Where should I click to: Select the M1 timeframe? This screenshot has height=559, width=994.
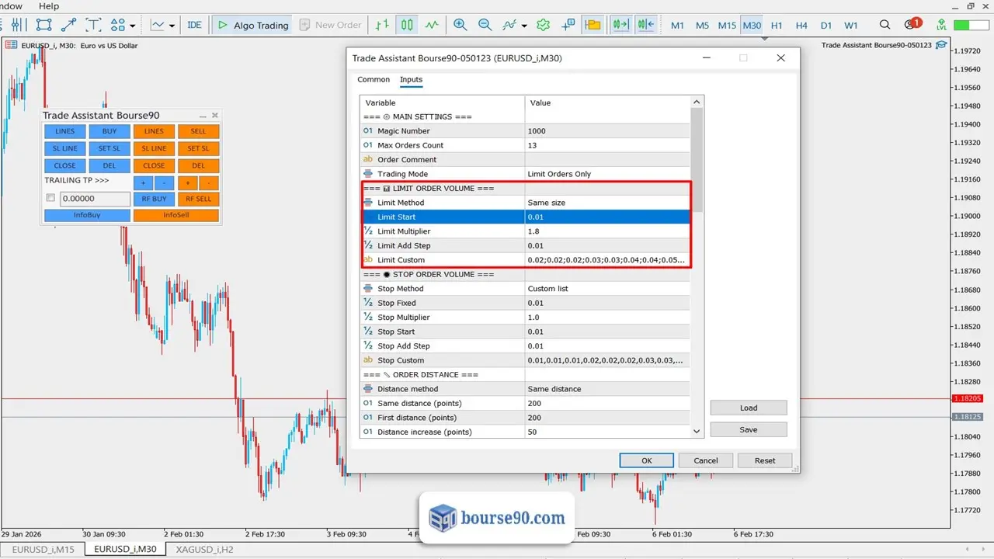pyautogui.click(x=677, y=25)
